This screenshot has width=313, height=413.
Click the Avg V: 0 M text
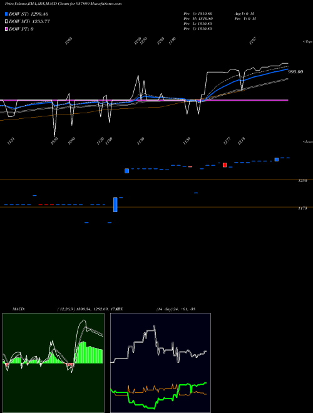tap(244, 14)
